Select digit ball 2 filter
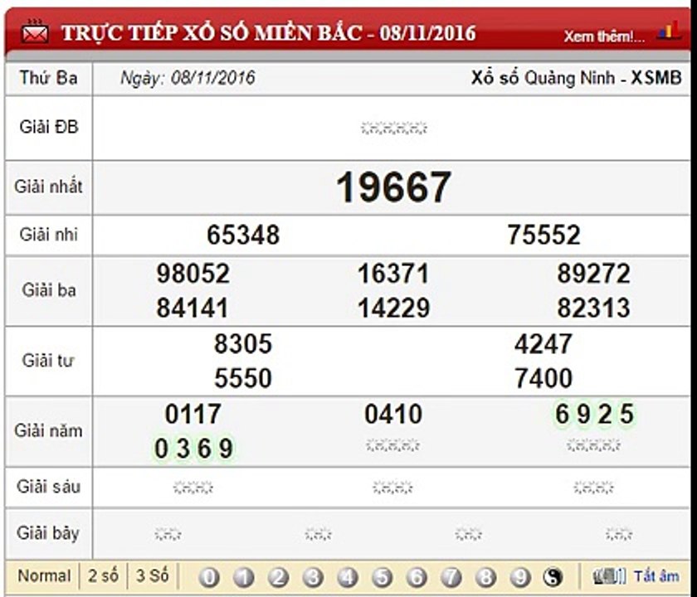Screen dimensions: 697x597 pos(278,577)
